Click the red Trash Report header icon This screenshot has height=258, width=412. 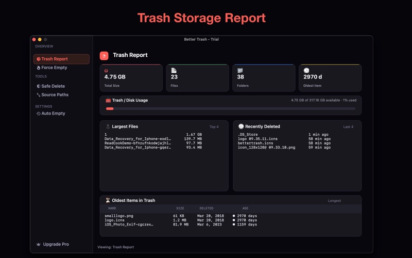(x=104, y=56)
